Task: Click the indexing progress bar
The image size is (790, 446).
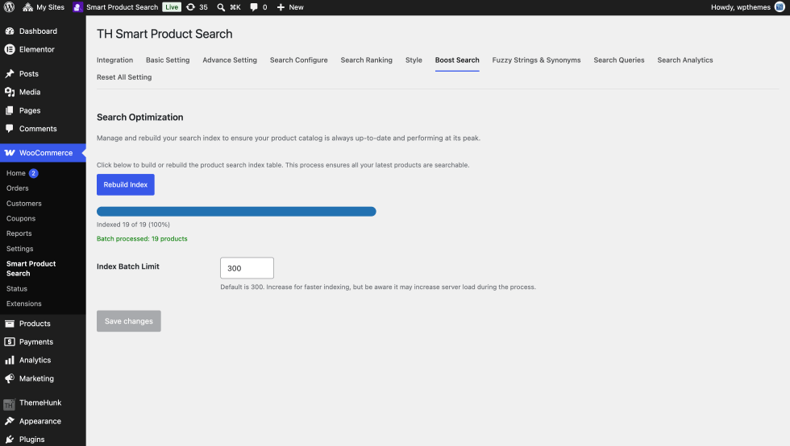Action: pos(236,212)
